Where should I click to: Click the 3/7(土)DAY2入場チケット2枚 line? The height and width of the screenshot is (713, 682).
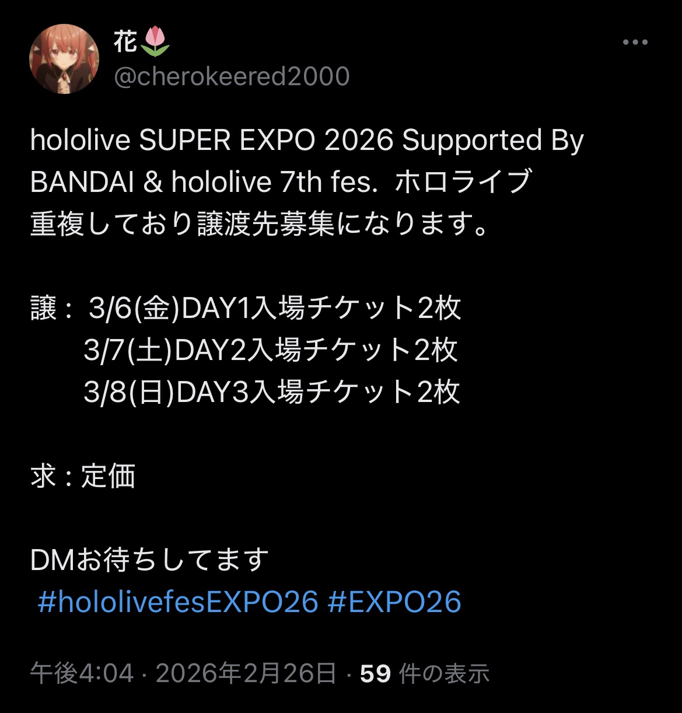coord(271,350)
